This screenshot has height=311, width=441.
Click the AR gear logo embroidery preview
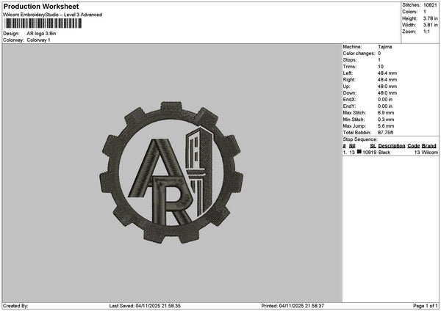pyautogui.click(x=171, y=172)
